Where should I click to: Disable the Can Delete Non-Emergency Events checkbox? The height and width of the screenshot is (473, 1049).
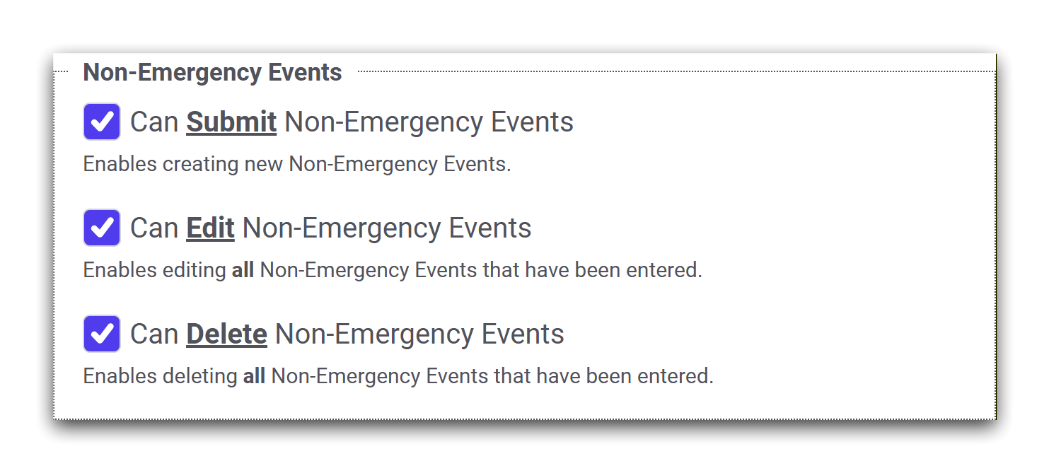coord(102,334)
